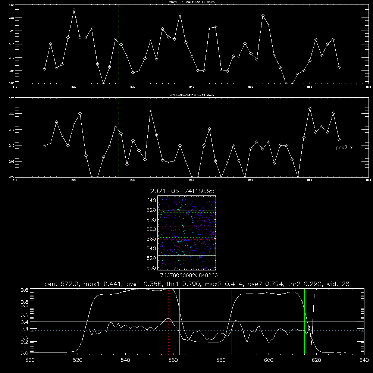Click the green vertical line at 525 in the bottom plot

click(90, 321)
